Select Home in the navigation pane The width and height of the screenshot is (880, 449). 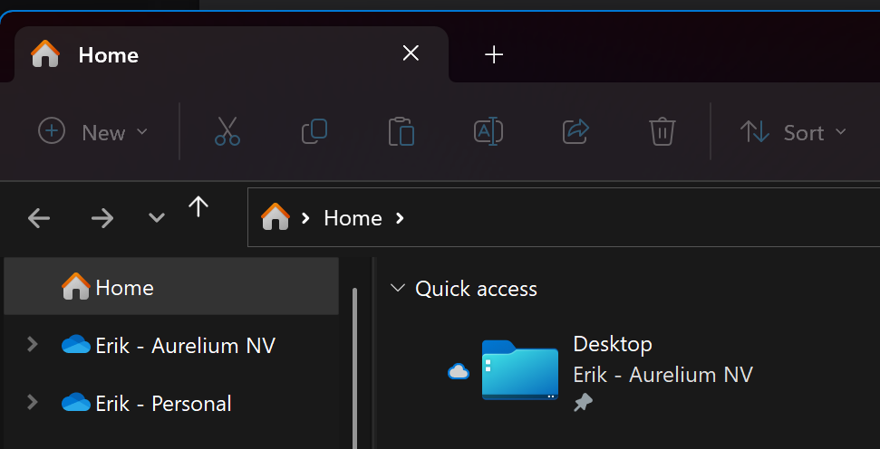click(124, 288)
